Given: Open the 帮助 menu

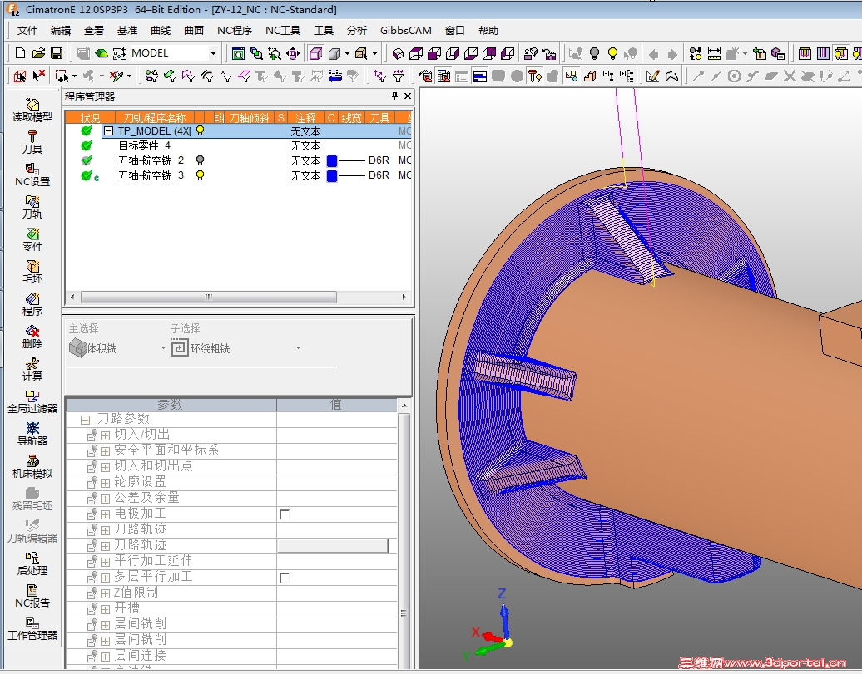Looking at the screenshot, I should (x=488, y=30).
